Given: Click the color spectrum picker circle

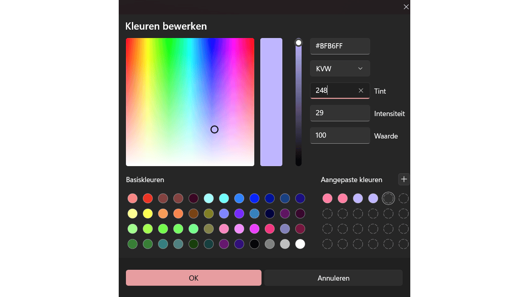Looking at the screenshot, I should click(x=215, y=129).
